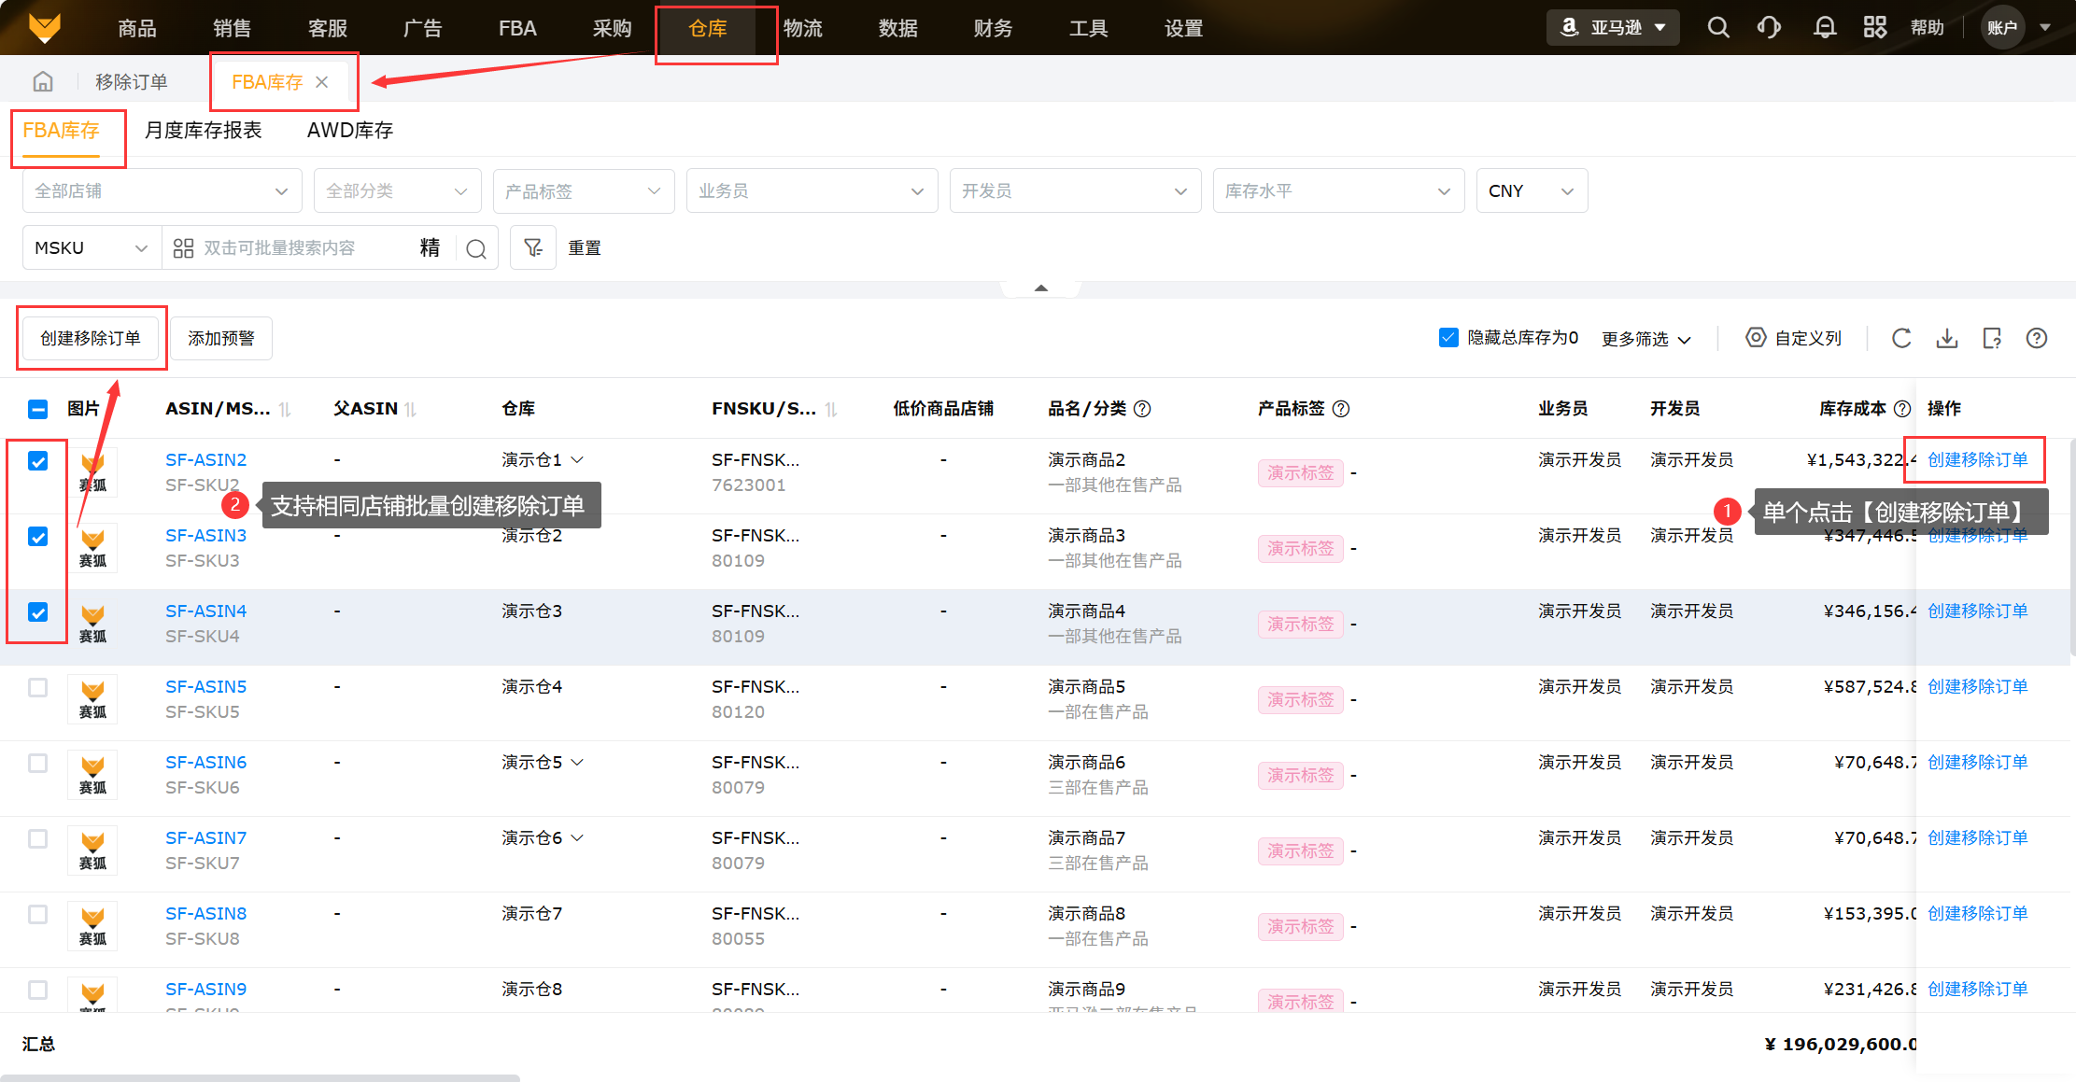2076x1082 pixels.
Task: Open the 全部店铺 dropdown
Action: tap(162, 191)
